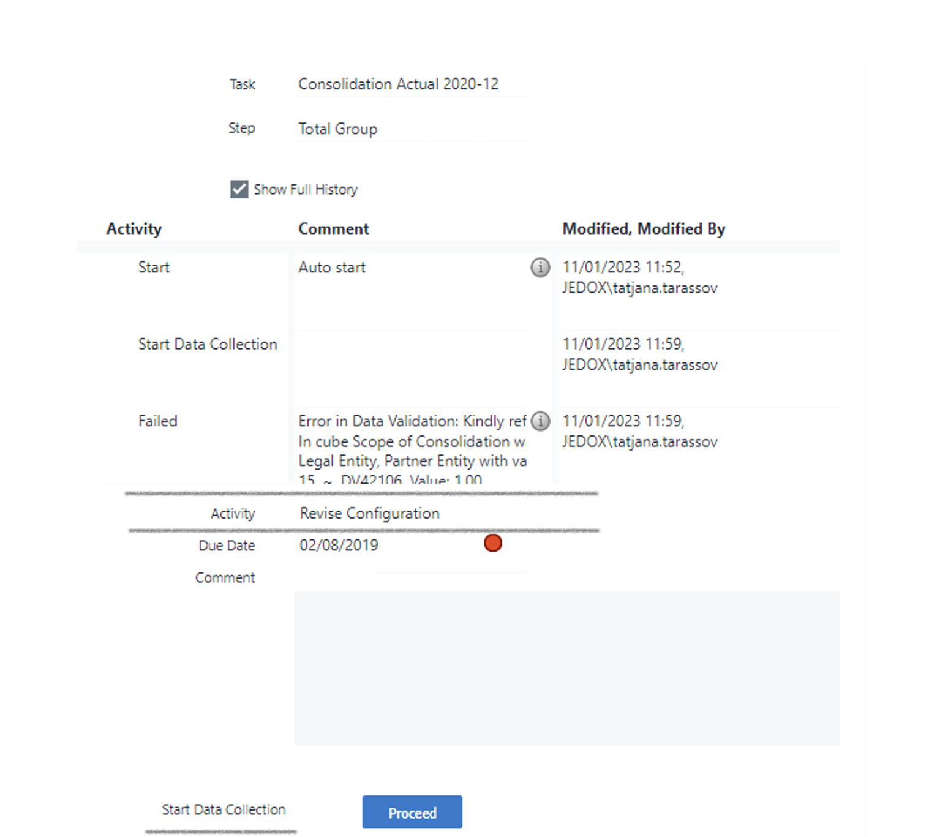Open info icon on the Failed row
Viewport: 929px width, 837px height.
tap(540, 421)
